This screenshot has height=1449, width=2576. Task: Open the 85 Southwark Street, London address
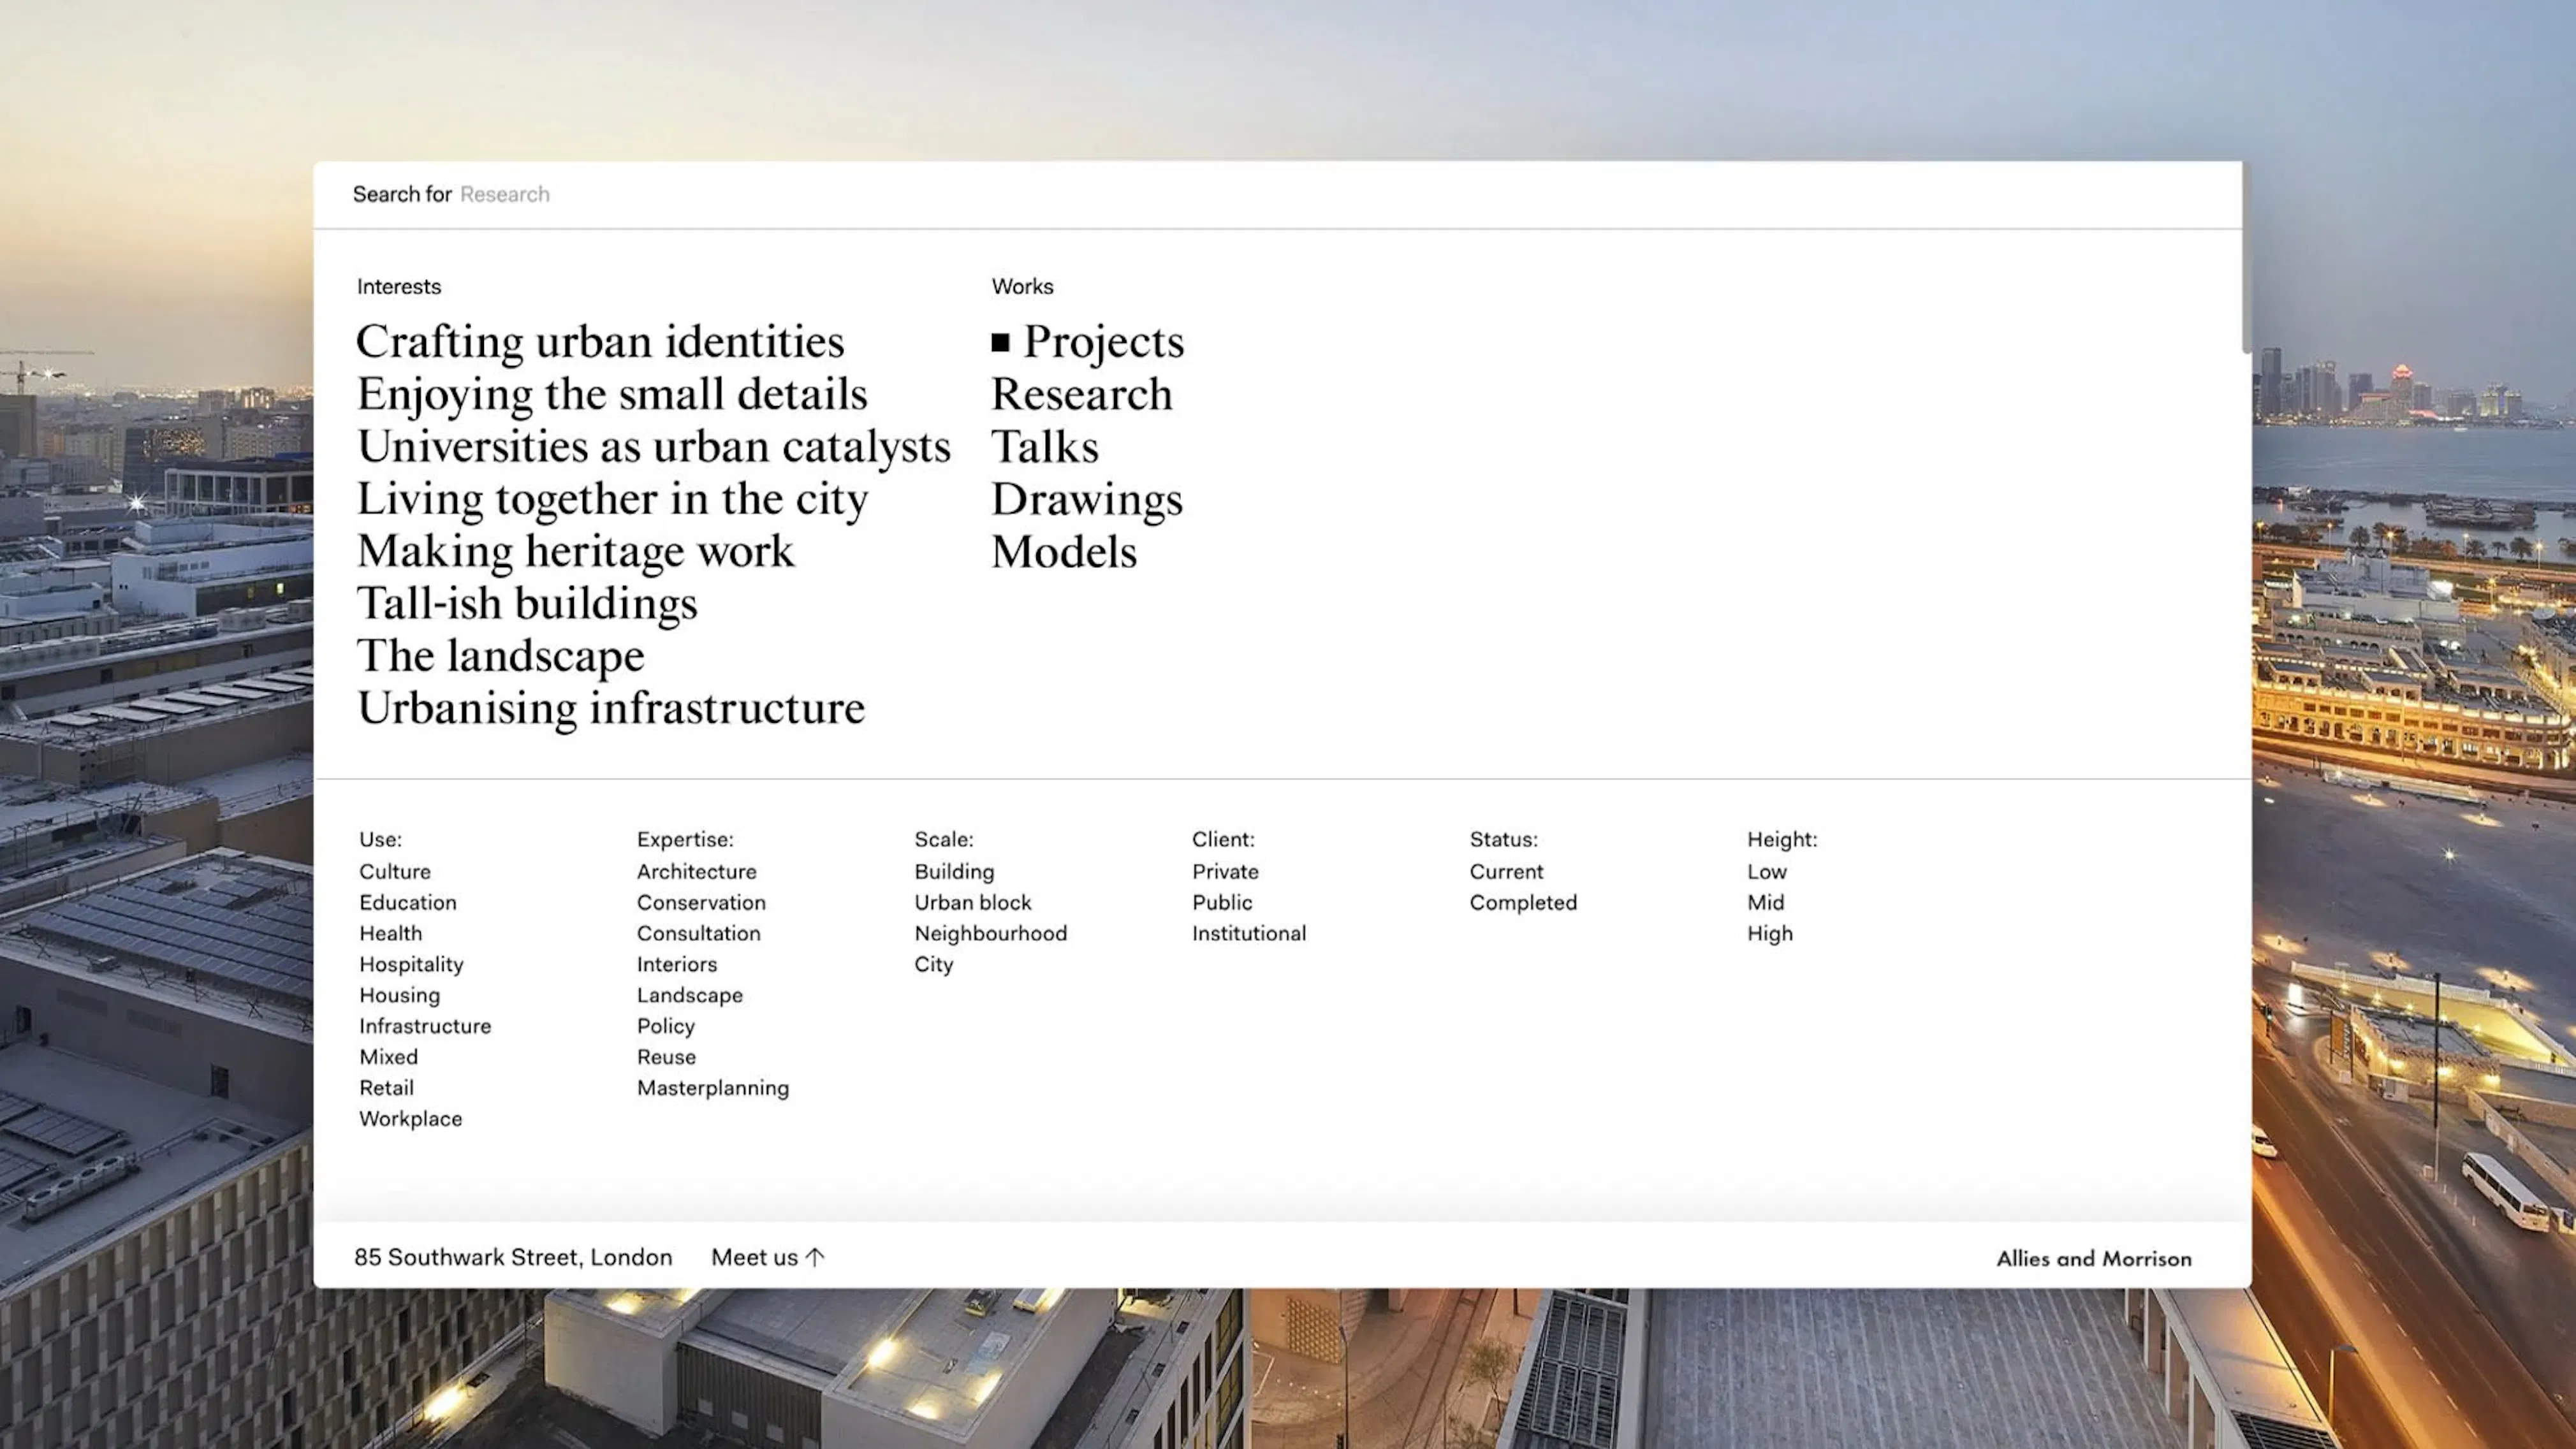513,1257
